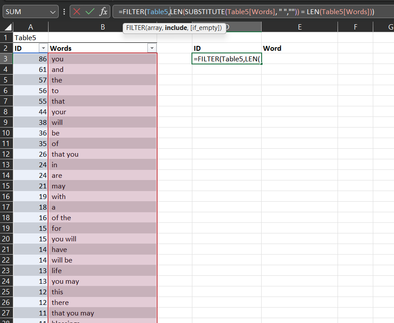394x323 pixels.
Task: Click the cell with word 'may'
Action: pyautogui.click(x=102, y=186)
